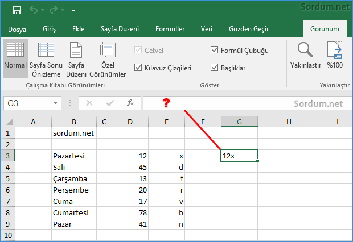Toggle the Cetvel checkbox

pos(138,50)
